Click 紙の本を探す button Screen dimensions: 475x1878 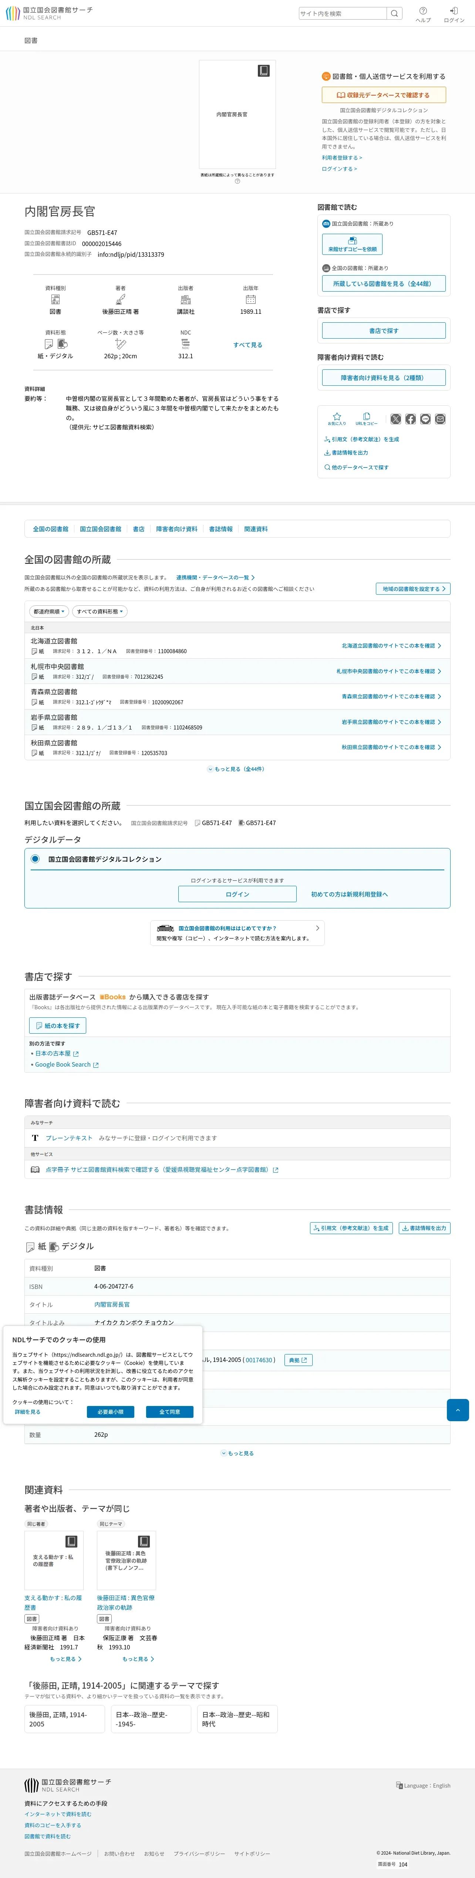pos(57,1026)
